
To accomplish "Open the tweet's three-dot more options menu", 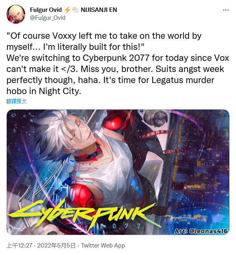I will coord(226,10).
